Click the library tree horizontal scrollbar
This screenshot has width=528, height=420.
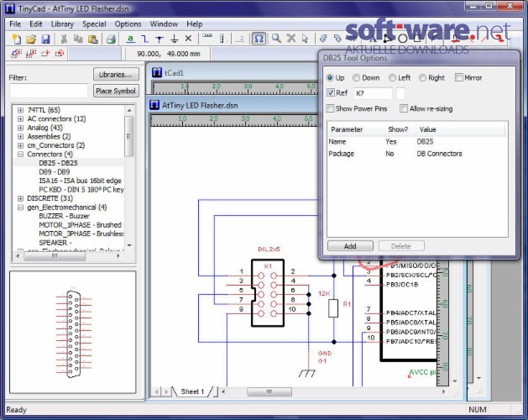click(x=55, y=256)
